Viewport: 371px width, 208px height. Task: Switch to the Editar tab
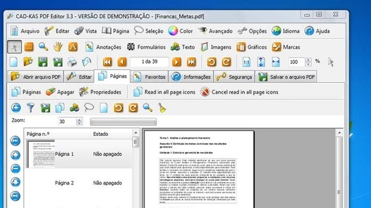79,77
